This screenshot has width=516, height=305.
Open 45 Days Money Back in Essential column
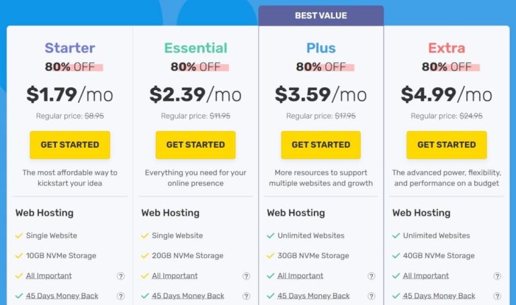pos(187,296)
